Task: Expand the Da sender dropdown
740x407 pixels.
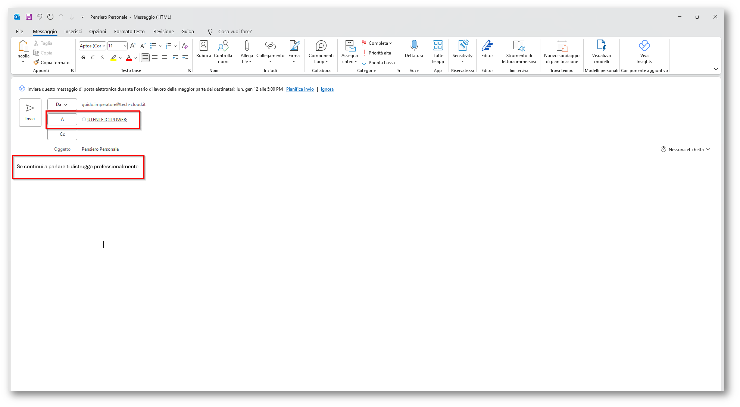Action: (x=62, y=104)
